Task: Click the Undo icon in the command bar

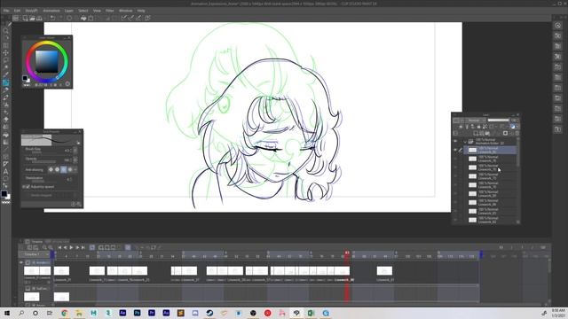Action: pyautogui.click(x=52, y=18)
